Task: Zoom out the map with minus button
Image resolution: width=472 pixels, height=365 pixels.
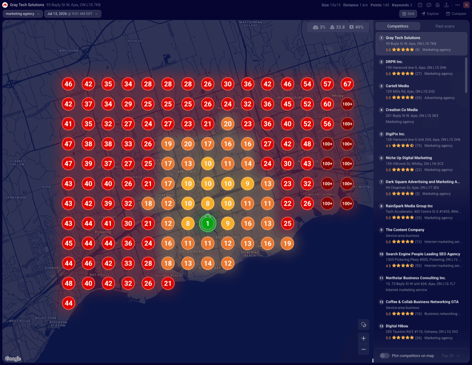Action: [364, 349]
